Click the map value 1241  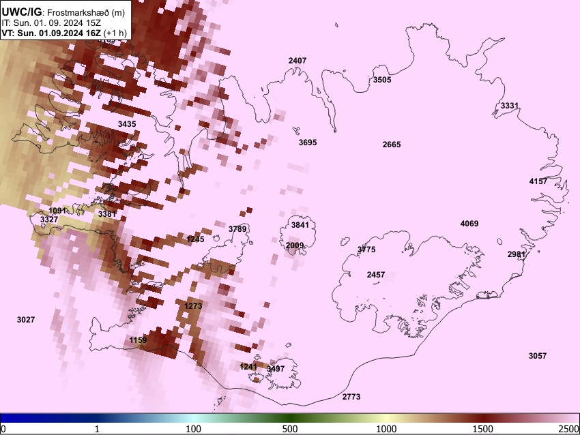248,367
